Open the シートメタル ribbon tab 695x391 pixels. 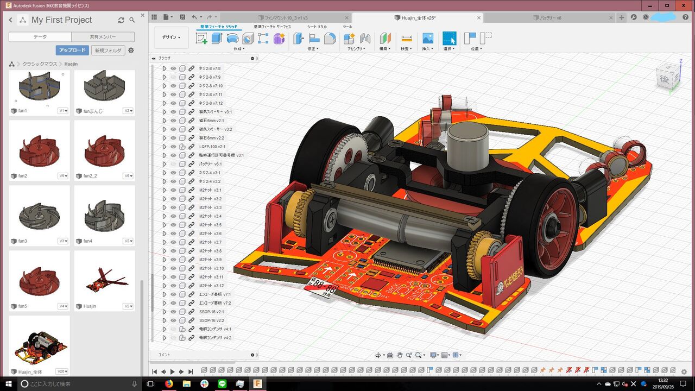[317, 27]
